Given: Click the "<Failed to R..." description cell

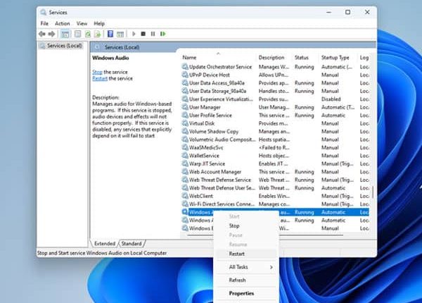Looking at the screenshot, I should tap(274, 148).
